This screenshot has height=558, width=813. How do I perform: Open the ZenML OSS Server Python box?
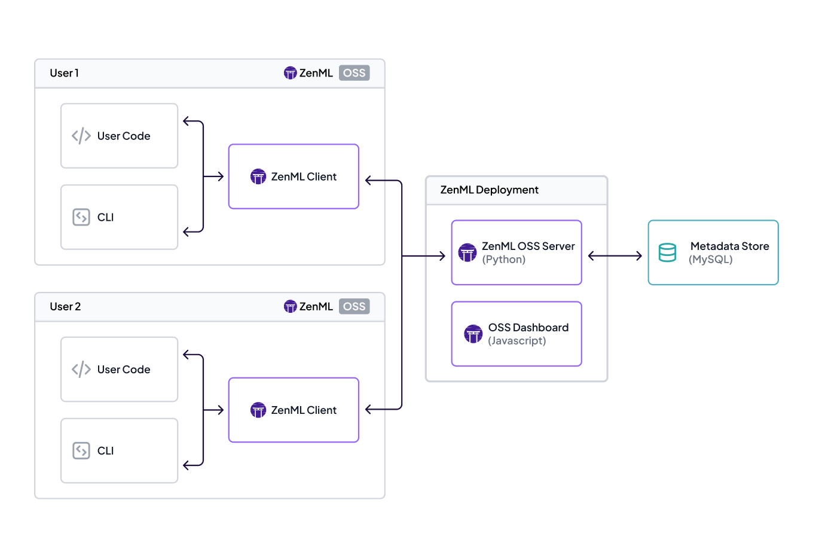point(516,252)
